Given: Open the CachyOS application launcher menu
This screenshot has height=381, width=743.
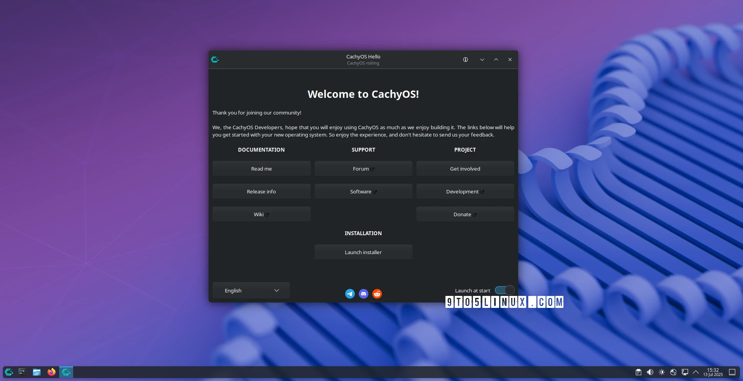Looking at the screenshot, I should tap(9, 372).
